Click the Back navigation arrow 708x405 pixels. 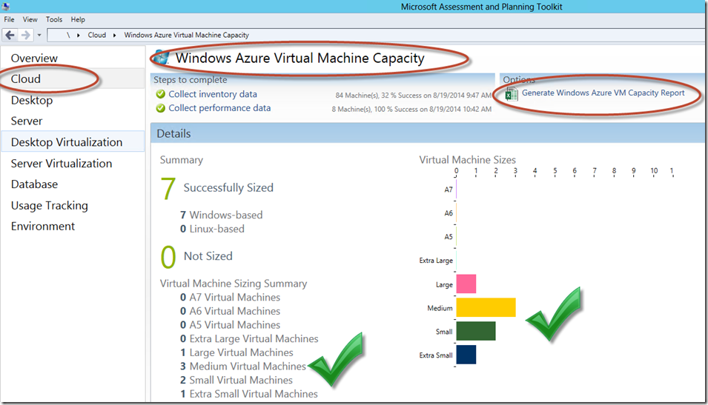10,35
